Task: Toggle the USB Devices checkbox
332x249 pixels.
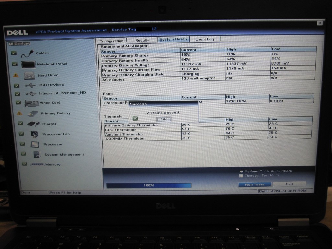Action: click(17, 86)
